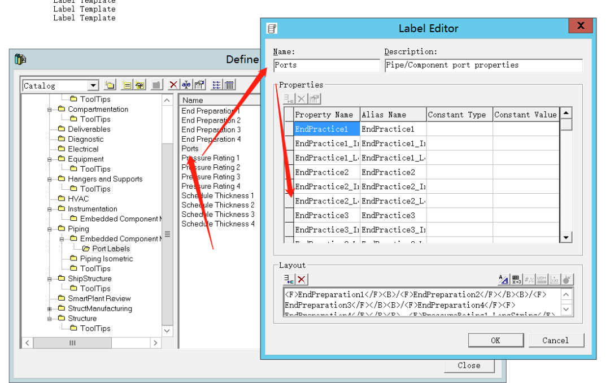The height and width of the screenshot is (383, 610).
Task: Click the rename icon in Define toolbar
Action: tap(186, 85)
